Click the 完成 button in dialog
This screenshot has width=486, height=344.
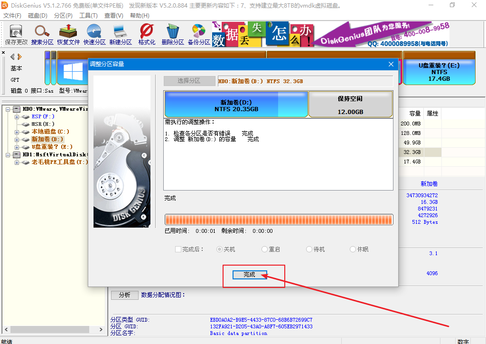[250, 275]
